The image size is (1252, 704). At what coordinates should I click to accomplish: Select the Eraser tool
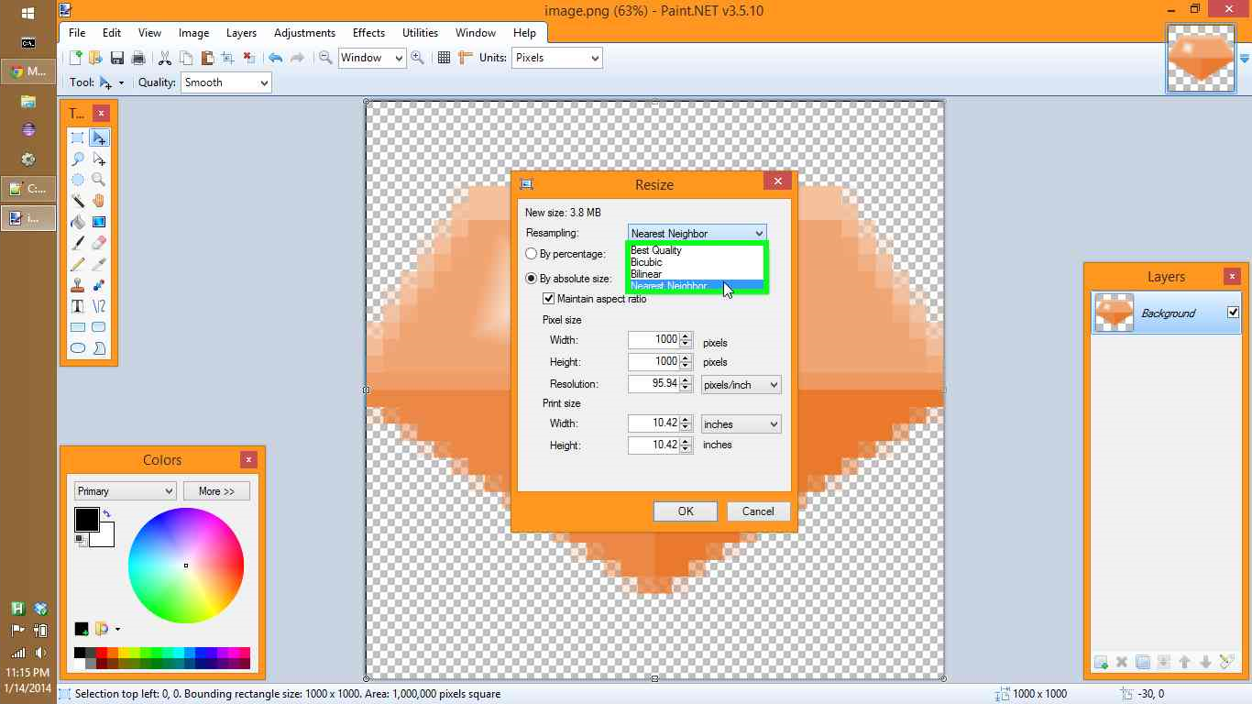pyautogui.click(x=99, y=243)
